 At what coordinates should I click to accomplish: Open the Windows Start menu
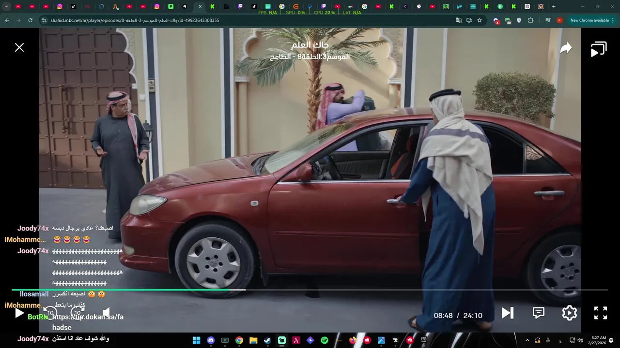point(197,340)
